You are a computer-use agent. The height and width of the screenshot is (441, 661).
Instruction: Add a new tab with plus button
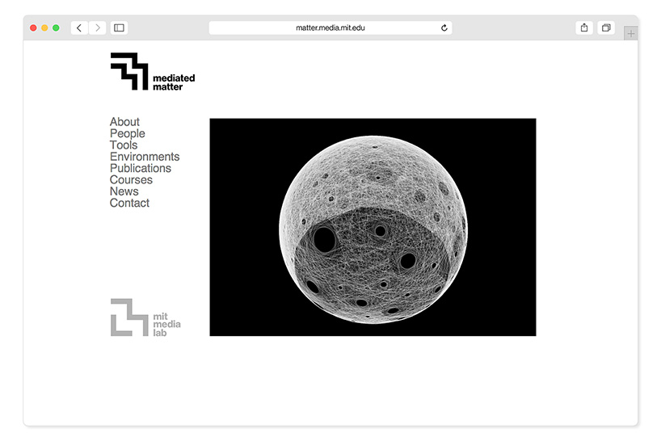coord(630,34)
